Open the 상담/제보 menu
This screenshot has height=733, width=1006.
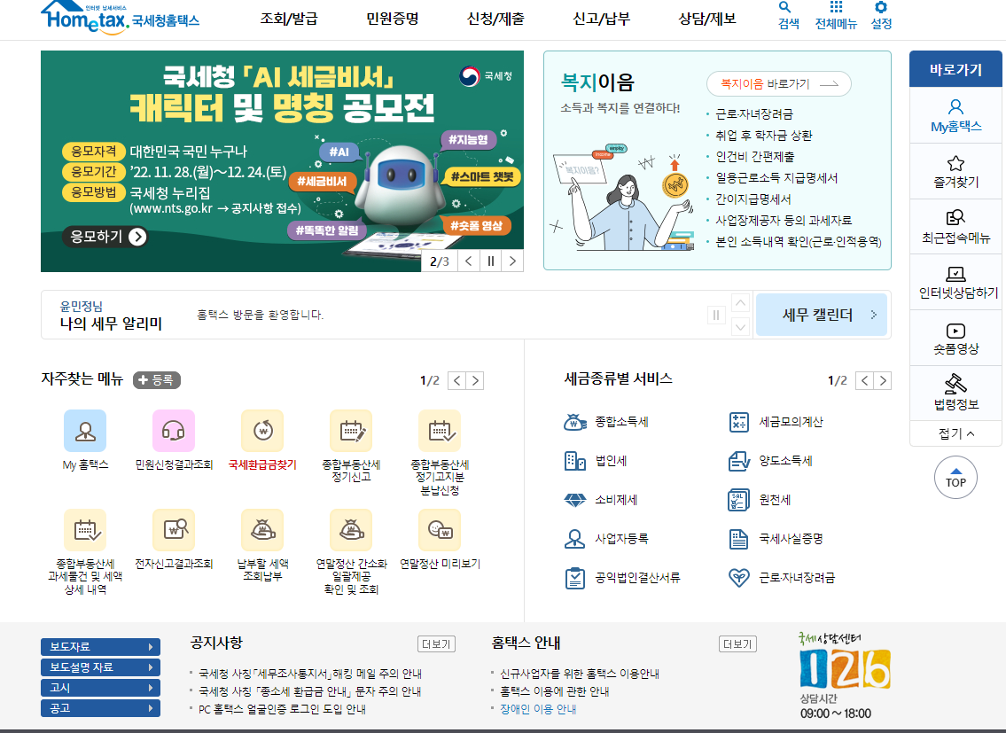click(707, 19)
